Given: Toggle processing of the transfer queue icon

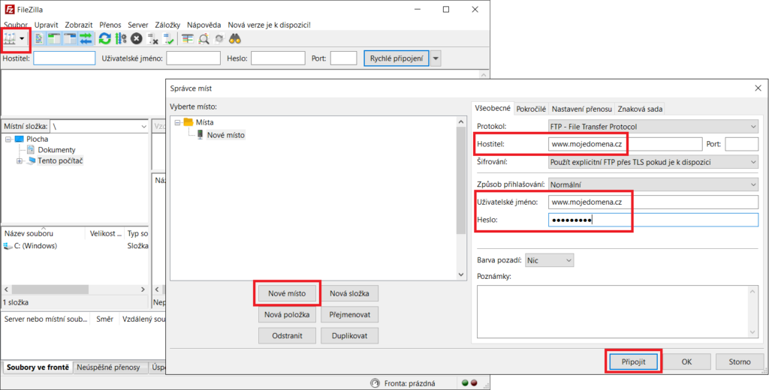Looking at the screenshot, I should (x=121, y=39).
